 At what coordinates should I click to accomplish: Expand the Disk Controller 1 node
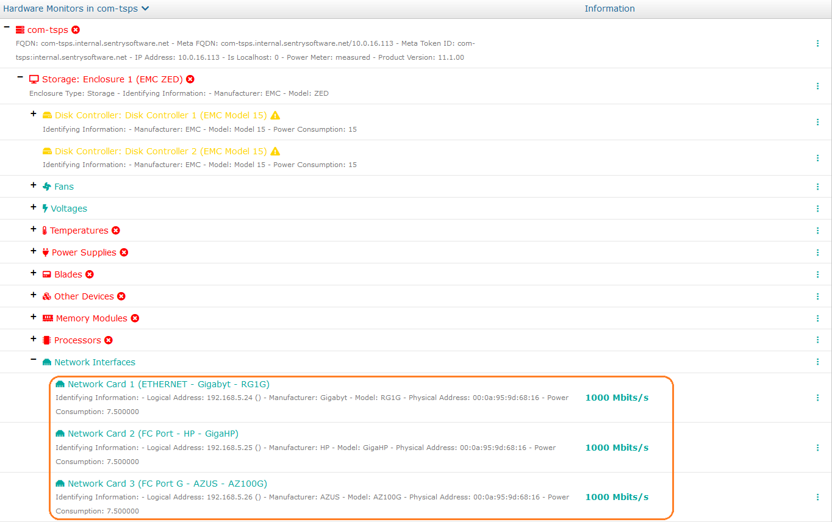(x=34, y=114)
